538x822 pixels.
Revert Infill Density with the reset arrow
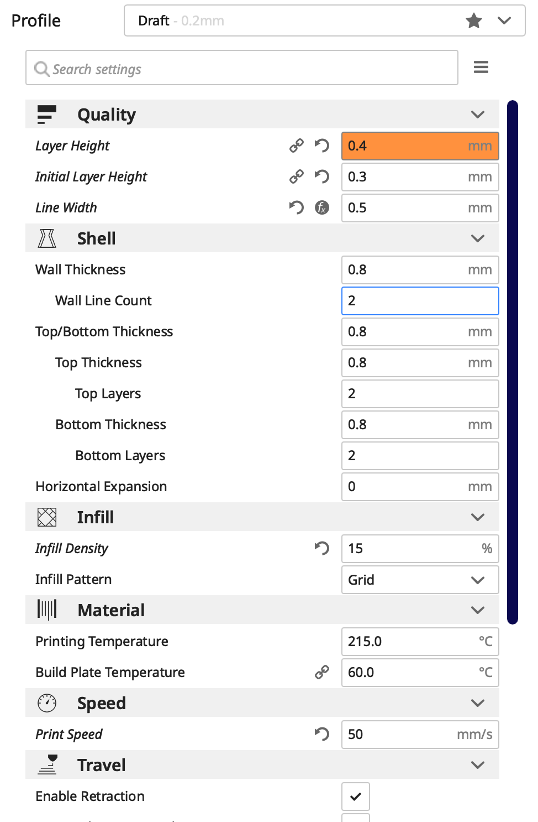pyautogui.click(x=321, y=548)
